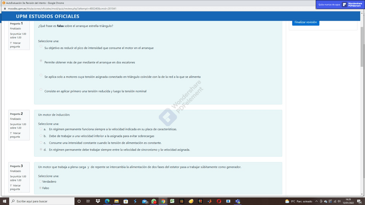Open Dropbox from the taskbar
The height and width of the screenshot is (205, 365).
pos(98,201)
